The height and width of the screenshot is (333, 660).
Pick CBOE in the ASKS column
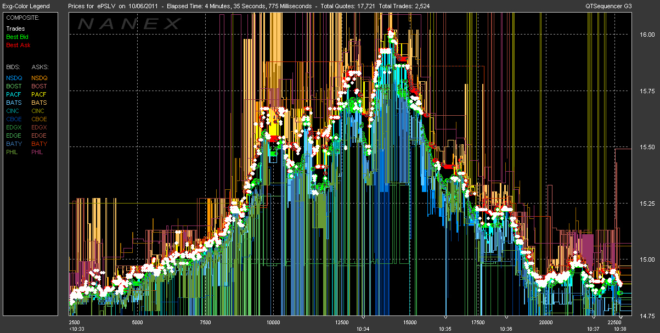pos(40,119)
